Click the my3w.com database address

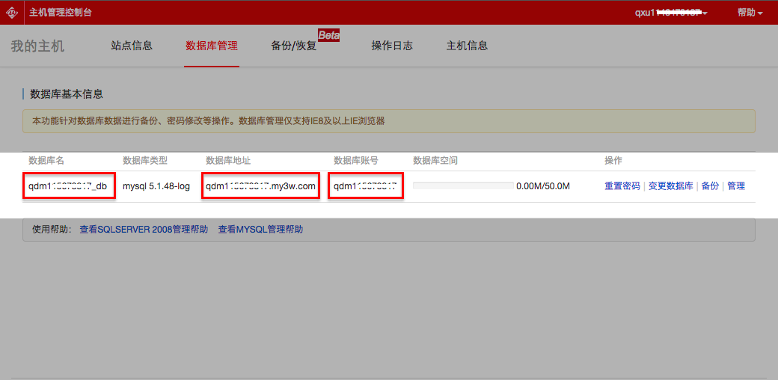pos(260,186)
